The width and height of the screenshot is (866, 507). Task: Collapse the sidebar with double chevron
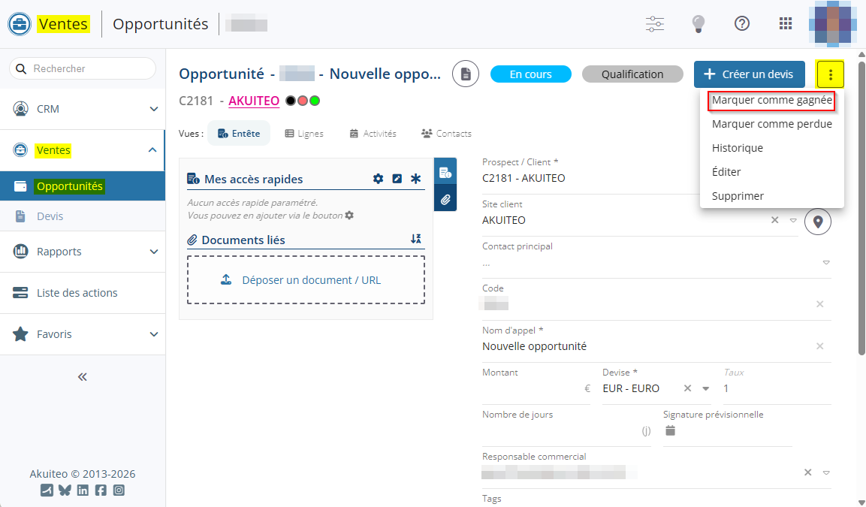coord(83,377)
